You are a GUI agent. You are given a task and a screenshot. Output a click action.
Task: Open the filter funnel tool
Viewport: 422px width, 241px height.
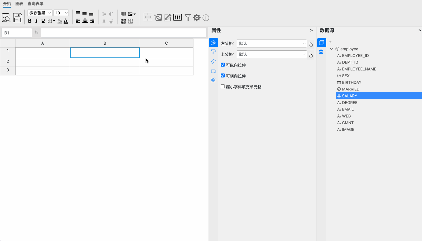coord(188,18)
